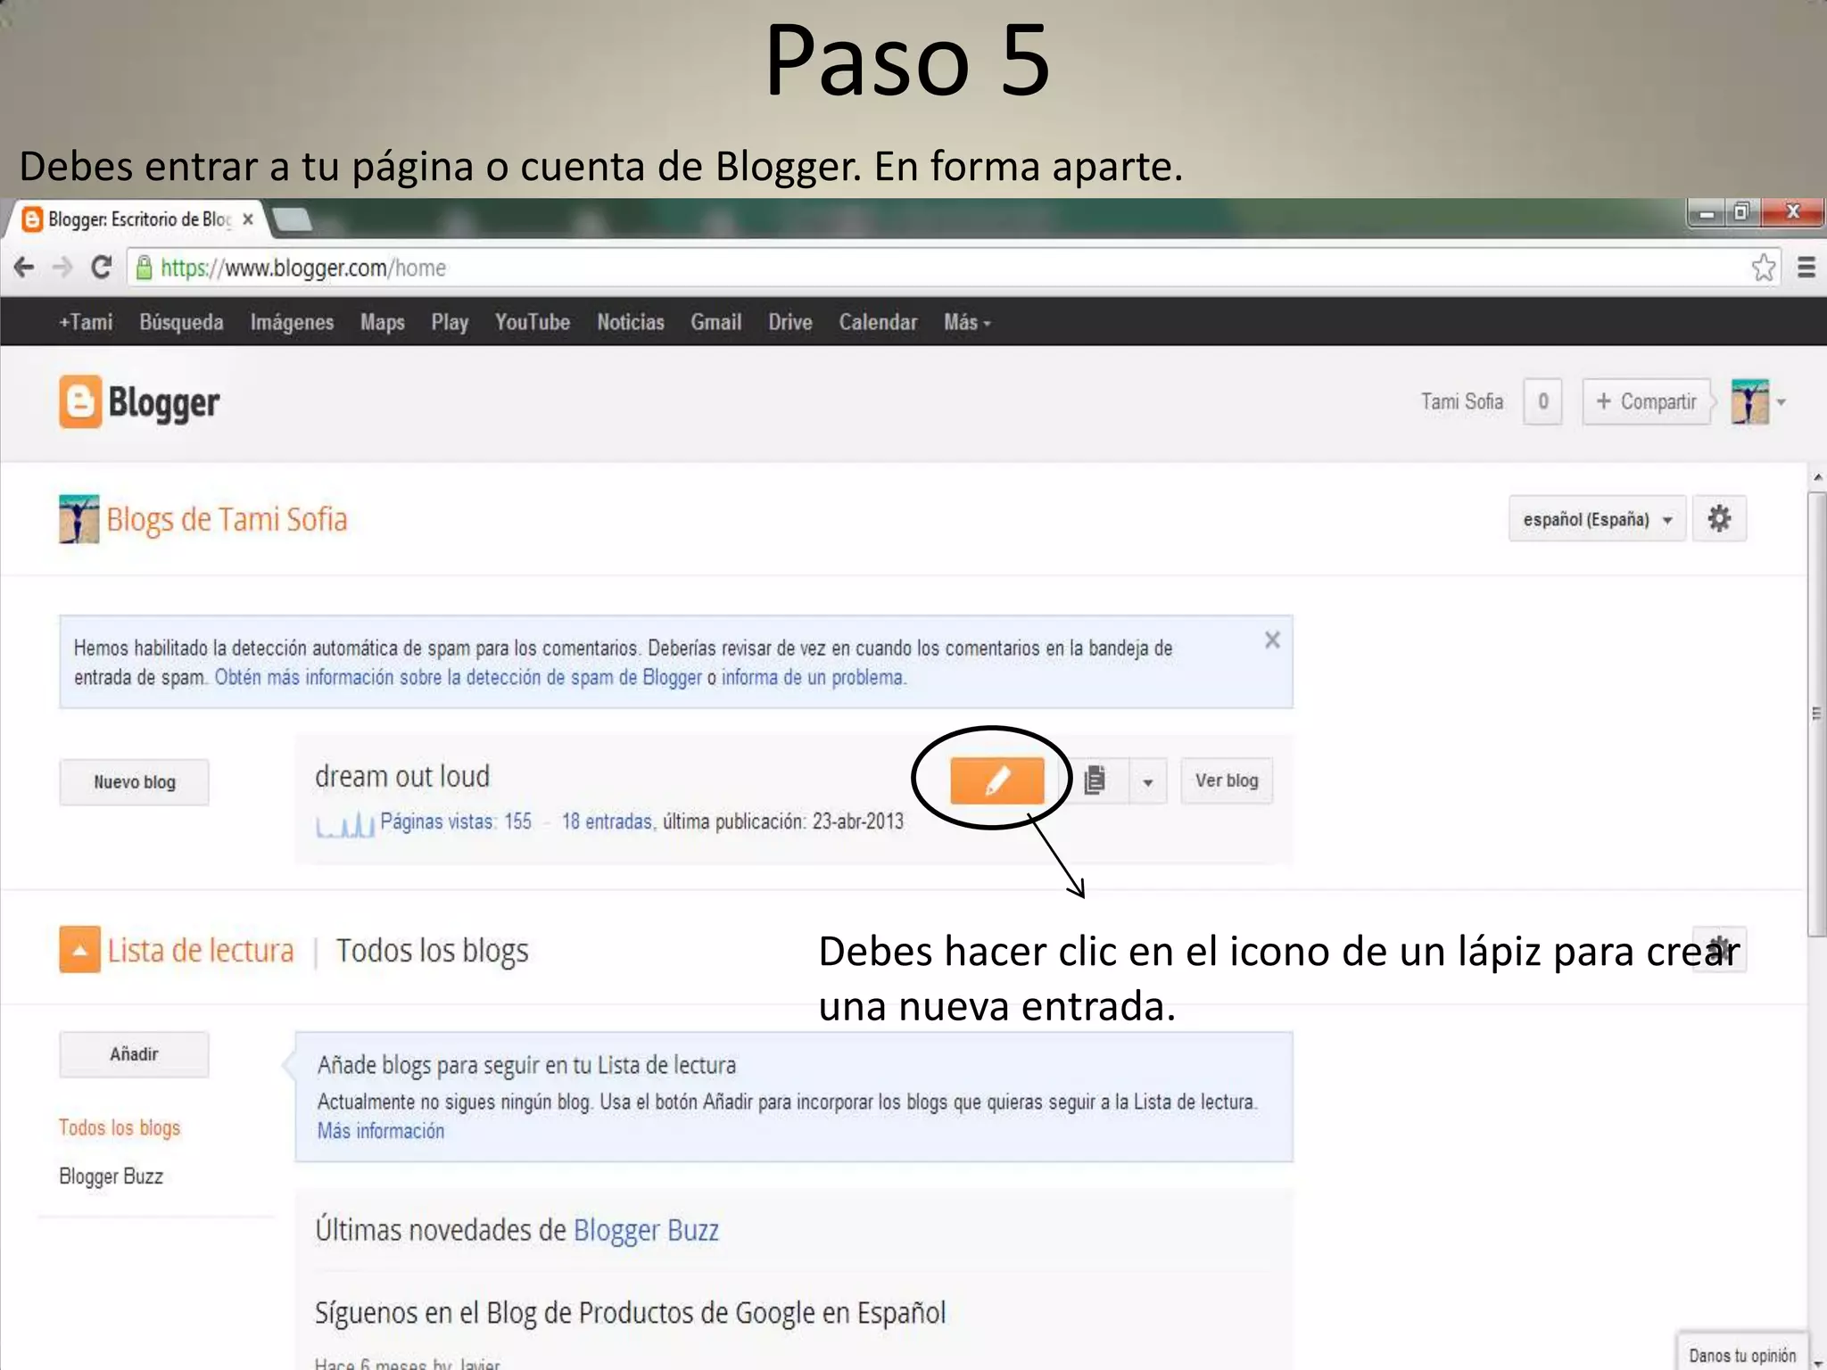1827x1370 pixels.
Task: Open Drive in Google bar
Action: 790,322
